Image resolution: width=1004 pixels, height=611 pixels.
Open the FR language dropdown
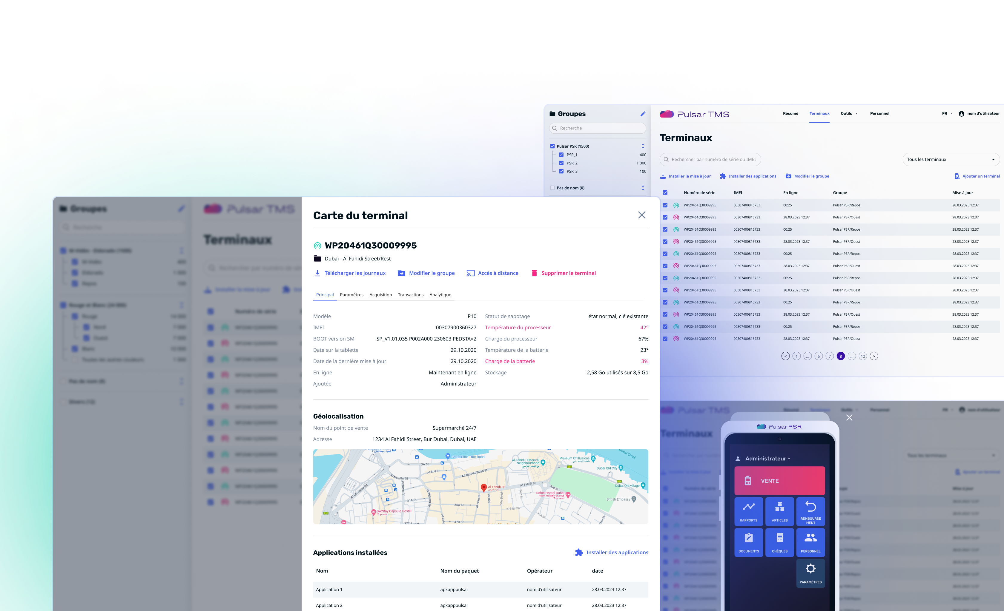click(947, 114)
